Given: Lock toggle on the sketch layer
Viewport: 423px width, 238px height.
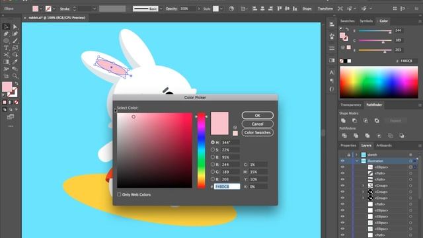Looking at the screenshot, I should (348, 155).
